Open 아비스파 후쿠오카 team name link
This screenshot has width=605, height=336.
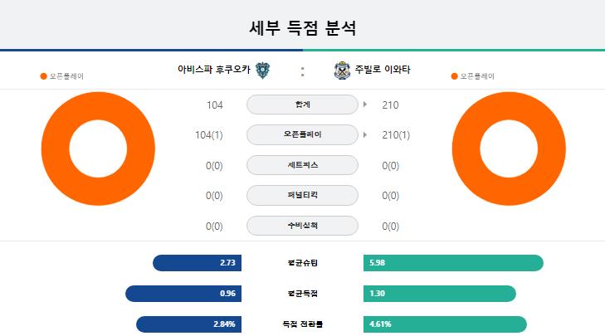[x=214, y=70]
